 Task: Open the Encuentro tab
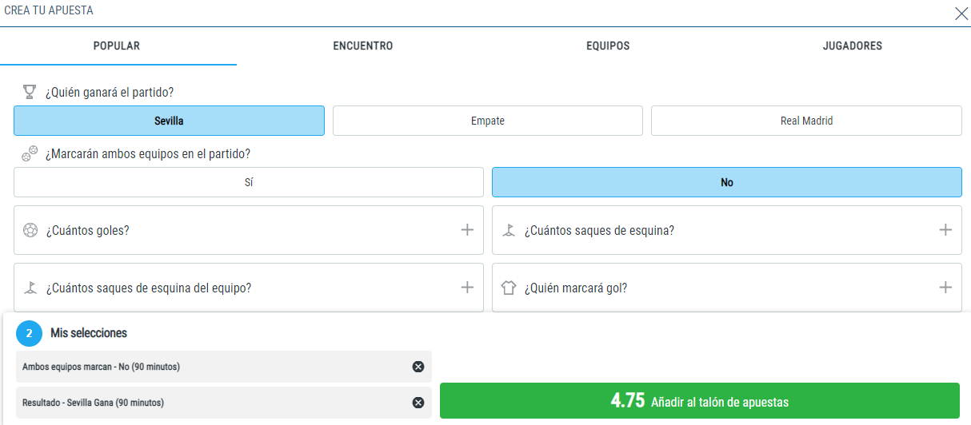coord(363,46)
